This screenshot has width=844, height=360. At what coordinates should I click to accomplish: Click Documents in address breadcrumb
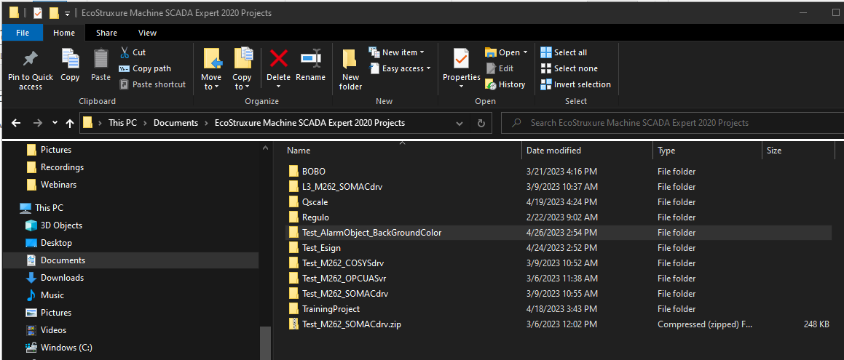pyautogui.click(x=176, y=123)
